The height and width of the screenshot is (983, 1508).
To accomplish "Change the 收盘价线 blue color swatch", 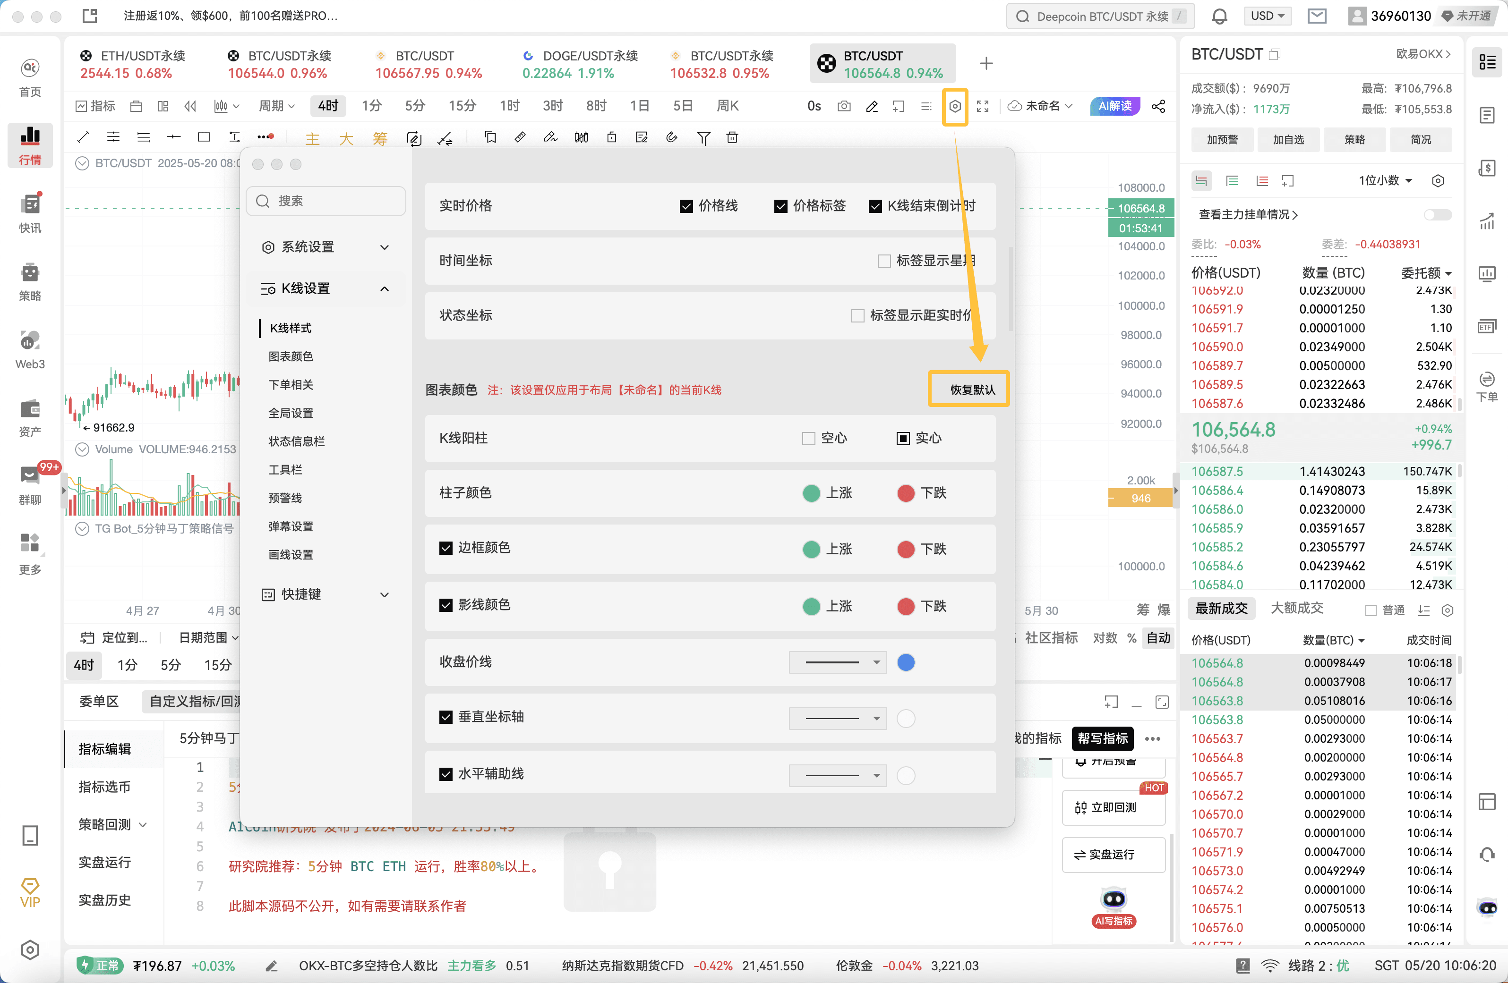I will (906, 662).
